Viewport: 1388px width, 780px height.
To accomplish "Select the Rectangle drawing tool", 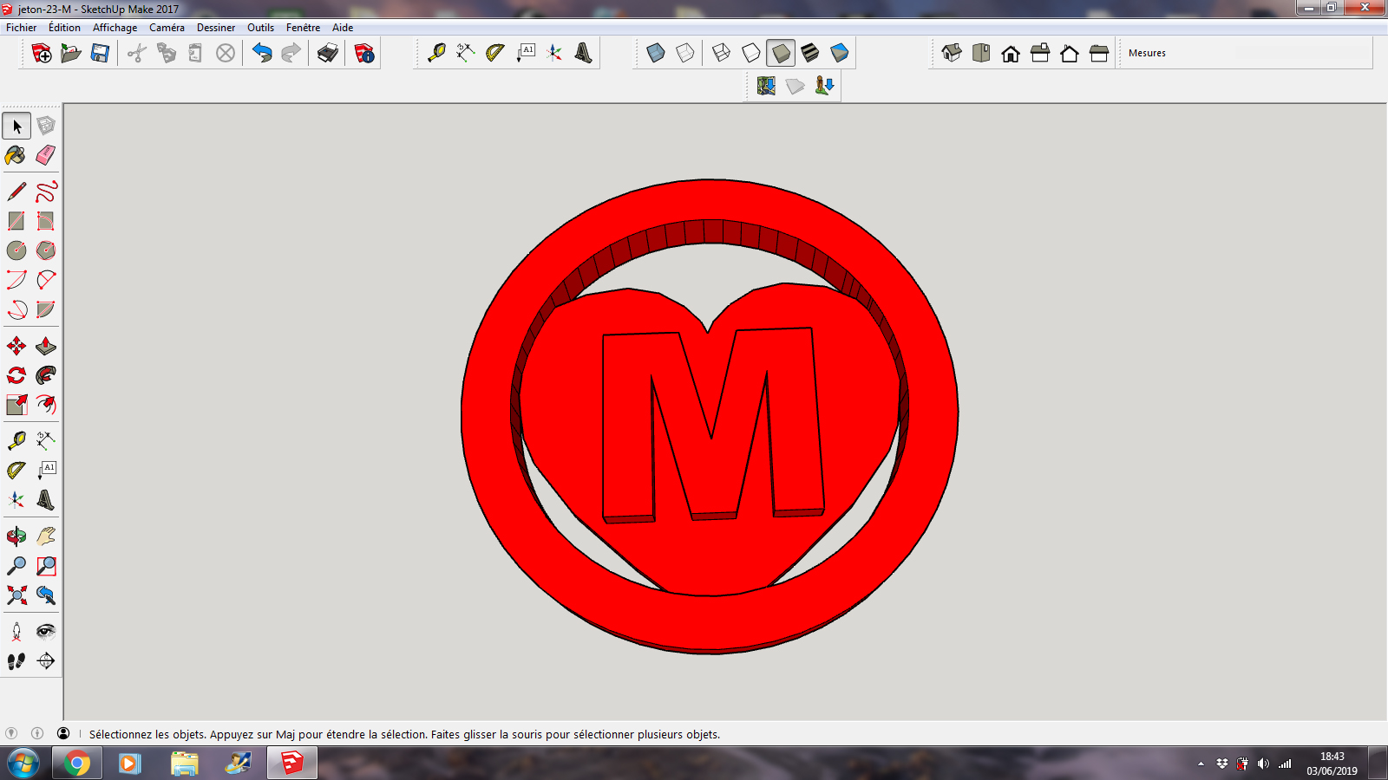I will click(x=16, y=221).
